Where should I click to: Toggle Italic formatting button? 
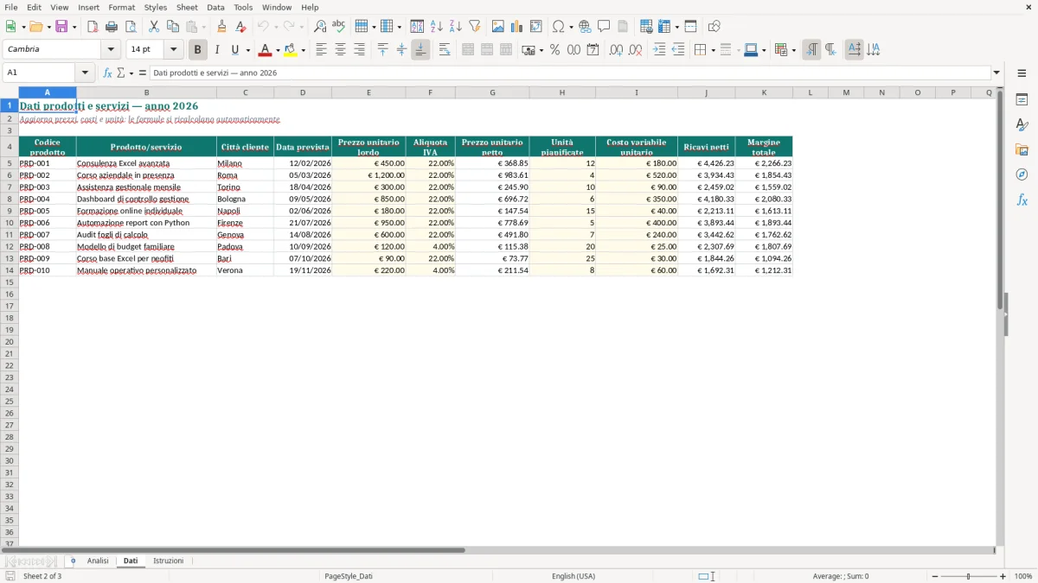pos(217,50)
